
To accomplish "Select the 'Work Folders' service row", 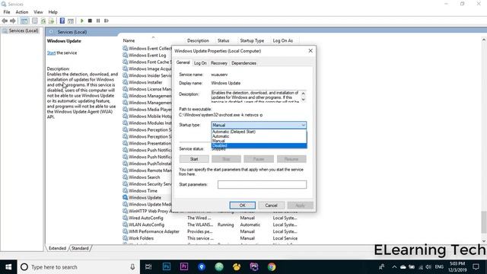I will 210,238.
